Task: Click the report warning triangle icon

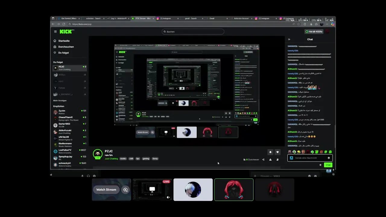Action: [x=270, y=160]
